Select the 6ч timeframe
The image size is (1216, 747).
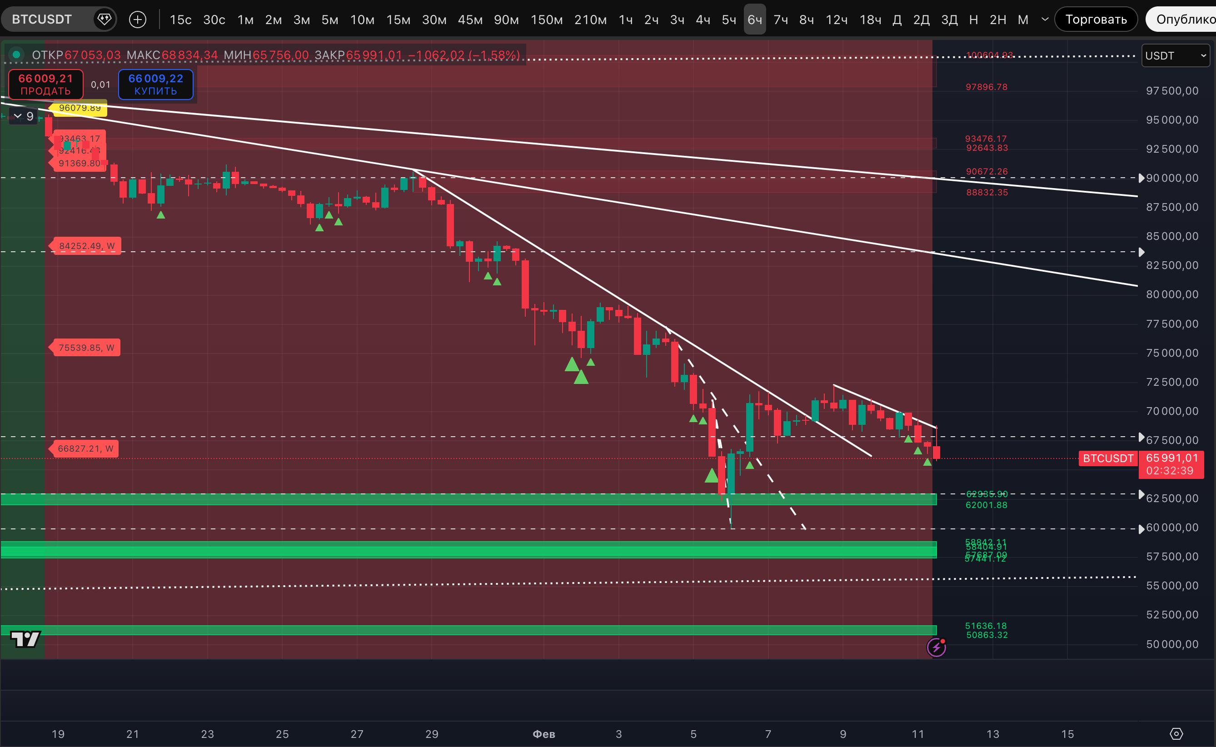[754, 19]
